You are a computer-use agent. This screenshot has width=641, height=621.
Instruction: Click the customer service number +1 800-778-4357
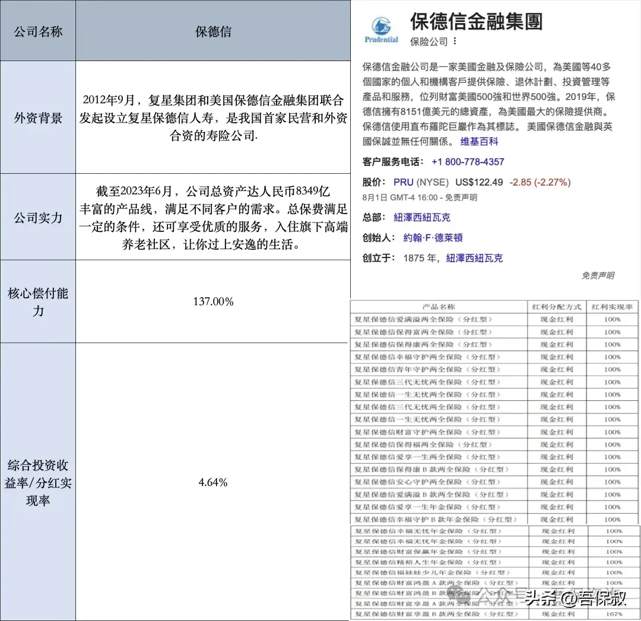(x=468, y=161)
